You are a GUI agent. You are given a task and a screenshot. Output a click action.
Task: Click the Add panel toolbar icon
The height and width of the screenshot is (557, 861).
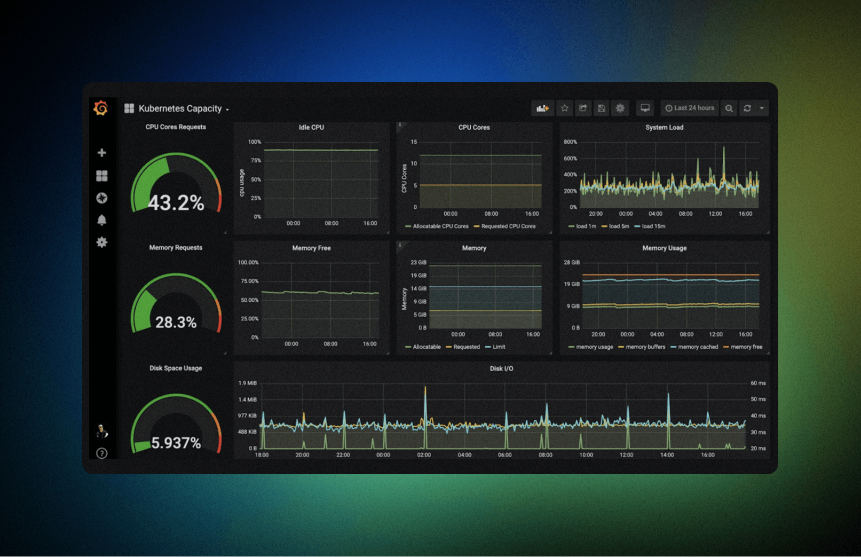point(543,108)
